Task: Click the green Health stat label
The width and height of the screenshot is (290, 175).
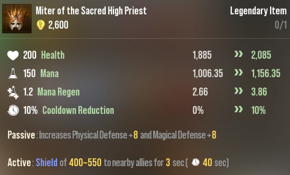Action: coord(53,55)
